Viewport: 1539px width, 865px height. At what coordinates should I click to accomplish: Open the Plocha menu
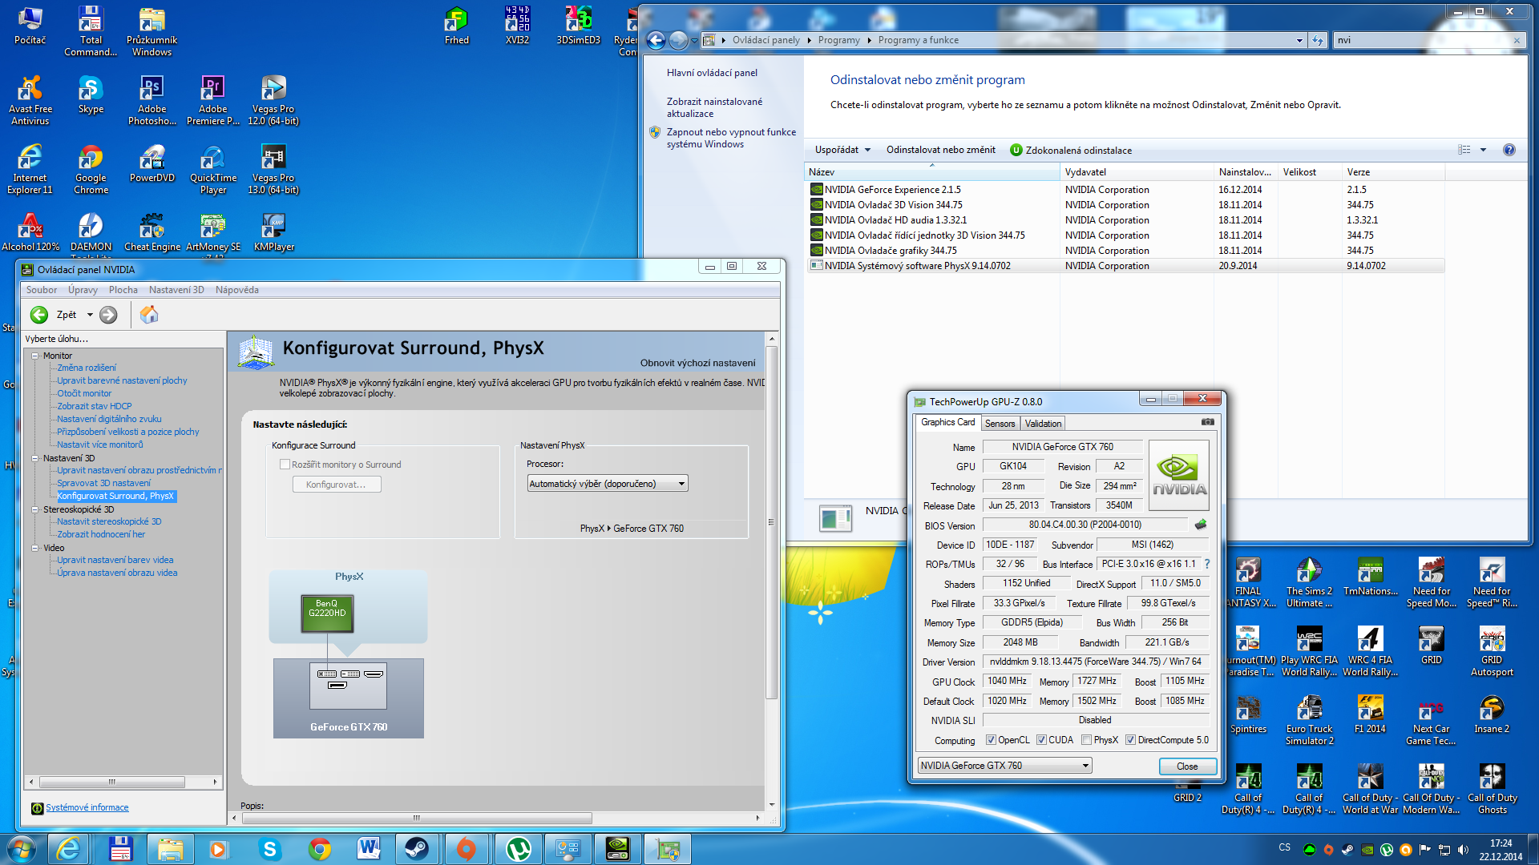click(123, 290)
